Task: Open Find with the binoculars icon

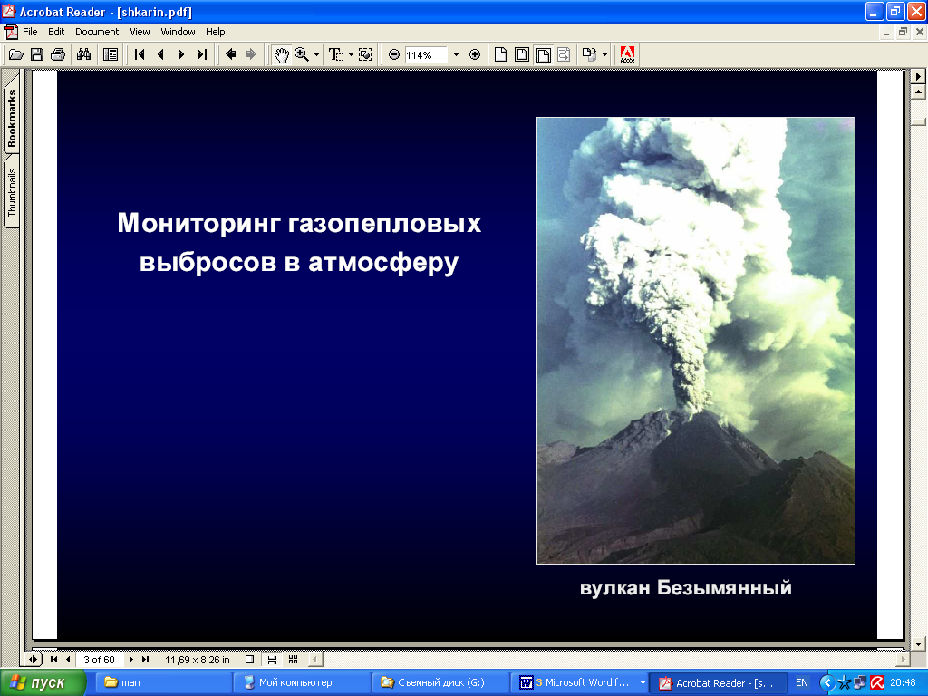Action: (83, 55)
